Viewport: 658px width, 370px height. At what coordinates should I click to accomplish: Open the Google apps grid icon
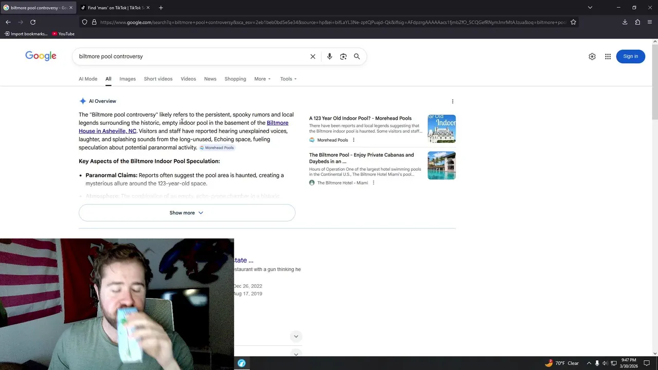pos(608,57)
